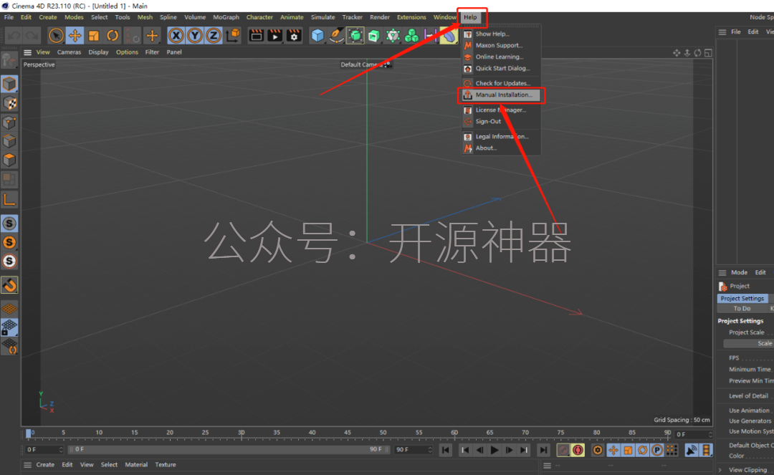The height and width of the screenshot is (475, 774).
Task: Select Make Editable icon in left palette
Action: (9, 61)
